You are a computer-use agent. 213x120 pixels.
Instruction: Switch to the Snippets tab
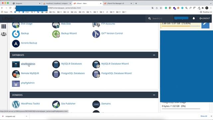[27, 3]
